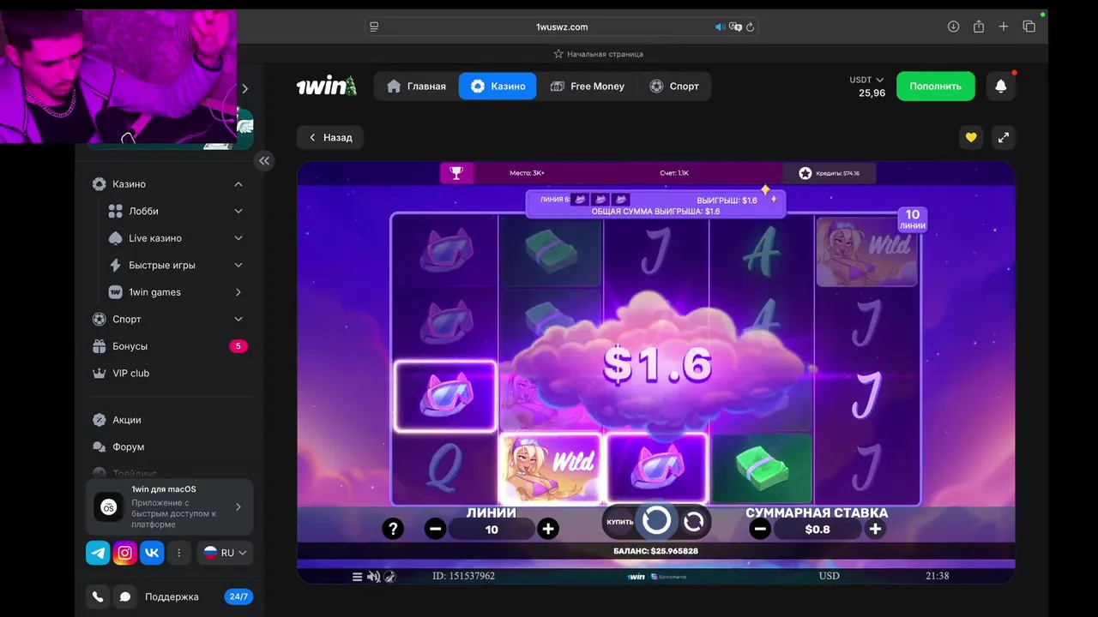Open the Instagram link

pos(125,553)
